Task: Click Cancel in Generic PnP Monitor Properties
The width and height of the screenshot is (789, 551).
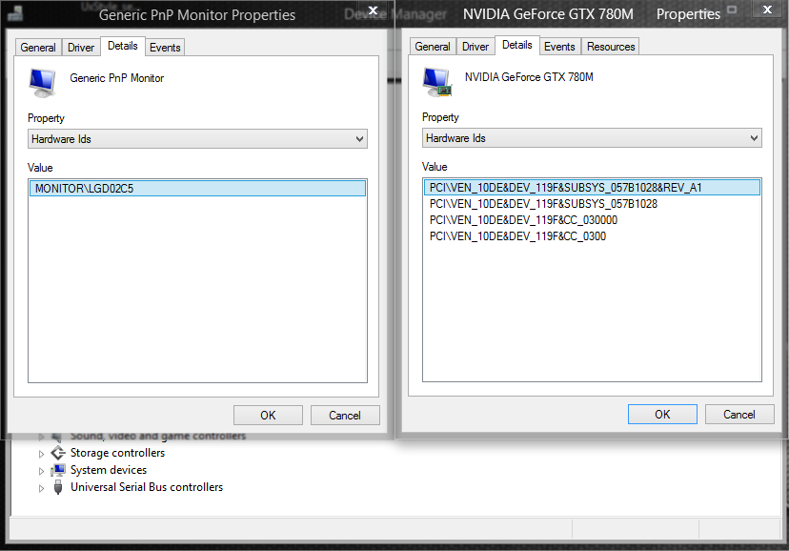Action: pyautogui.click(x=345, y=415)
